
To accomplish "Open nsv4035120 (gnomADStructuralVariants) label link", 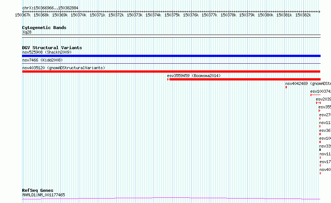I will [x=64, y=68].
